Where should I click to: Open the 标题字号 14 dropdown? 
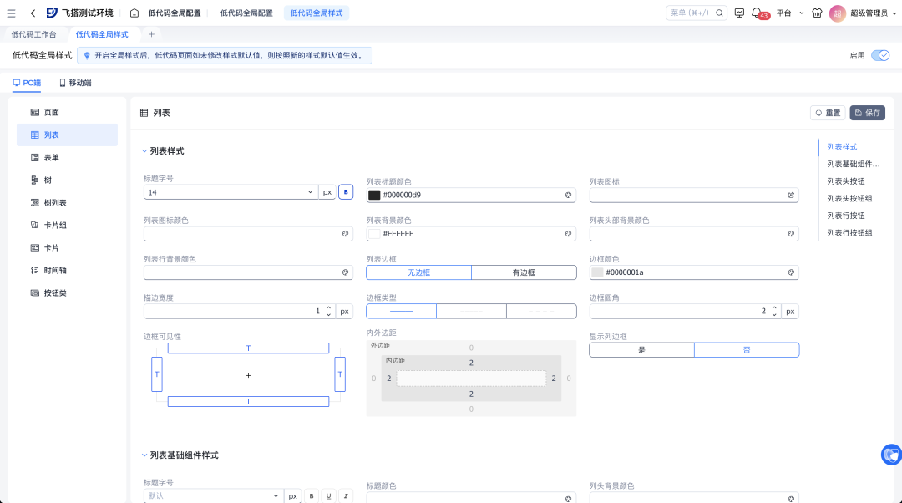pos(231,192)
